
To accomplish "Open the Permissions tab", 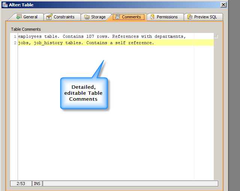I will tap(165, 17).
